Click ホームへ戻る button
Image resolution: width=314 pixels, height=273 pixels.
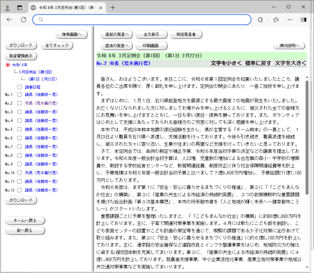pos(25,221)
